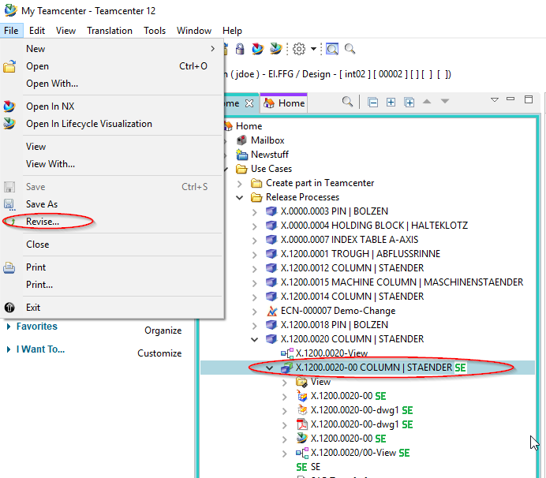Click the Customize link
546x478 pixels.
click(159, 353)
